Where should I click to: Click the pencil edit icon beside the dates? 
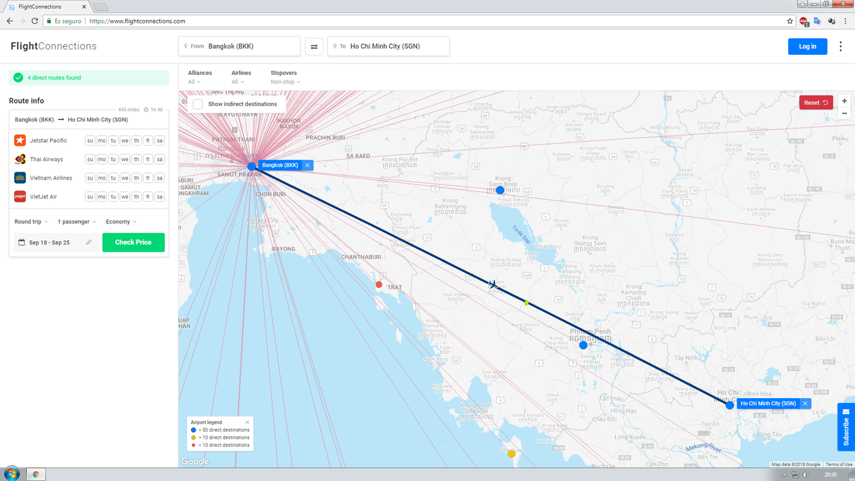coord(89,243)
